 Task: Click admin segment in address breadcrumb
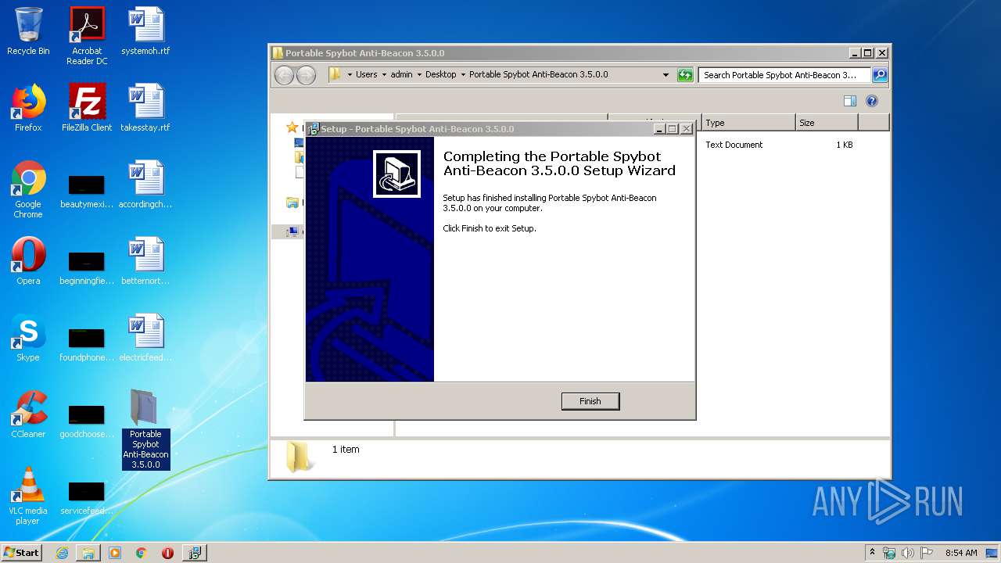point(401,74)
